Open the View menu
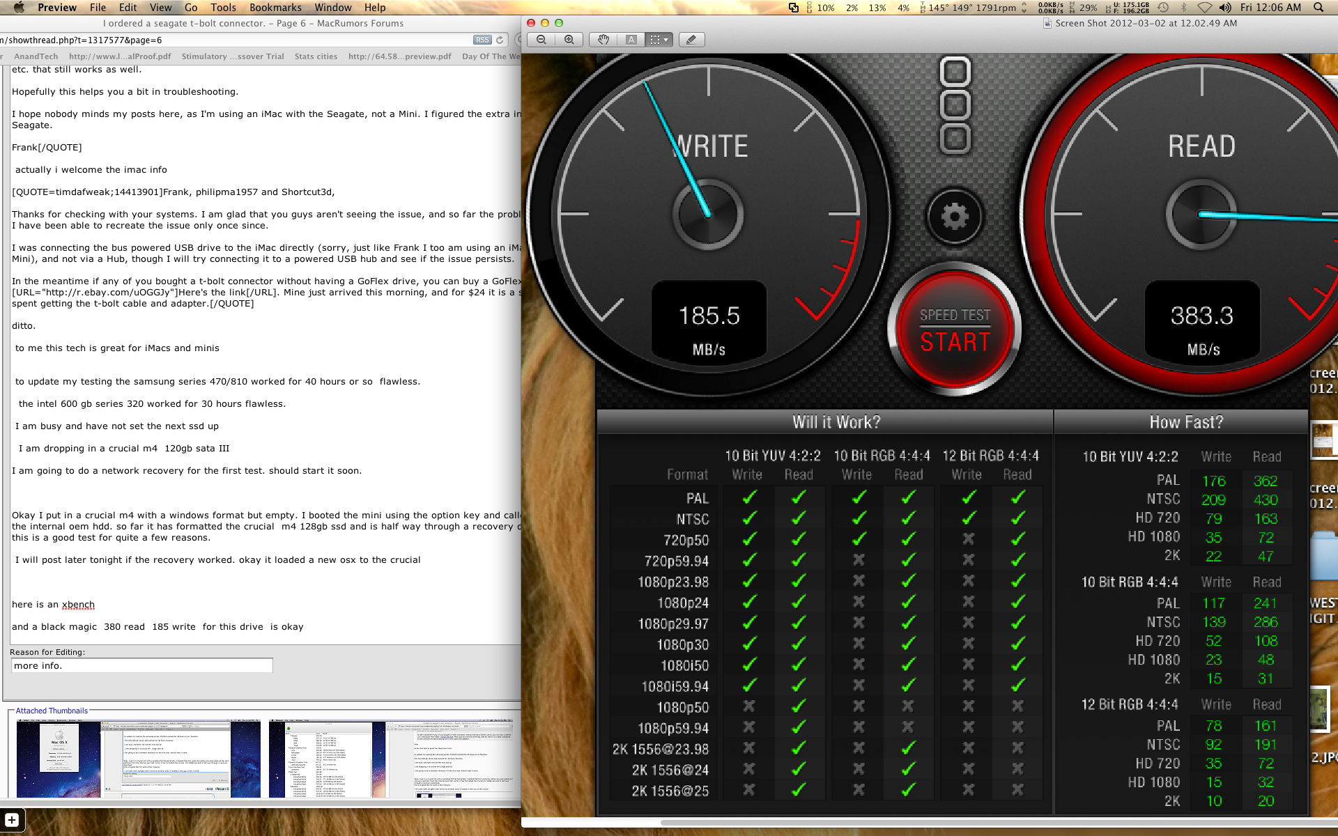Screen dimensions: 1338x836 click(160, 8)
